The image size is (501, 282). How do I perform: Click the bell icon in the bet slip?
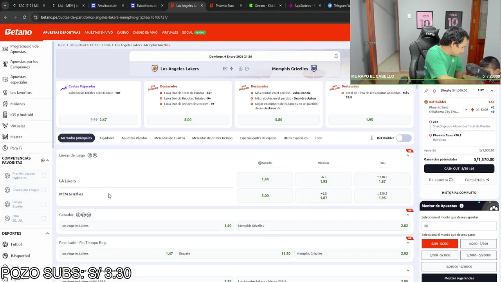click(x=434, y=90)
